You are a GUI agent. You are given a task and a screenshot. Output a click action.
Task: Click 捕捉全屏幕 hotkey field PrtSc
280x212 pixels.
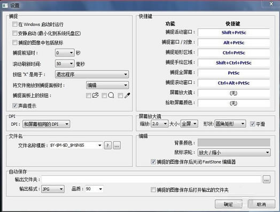click(234, 73)
